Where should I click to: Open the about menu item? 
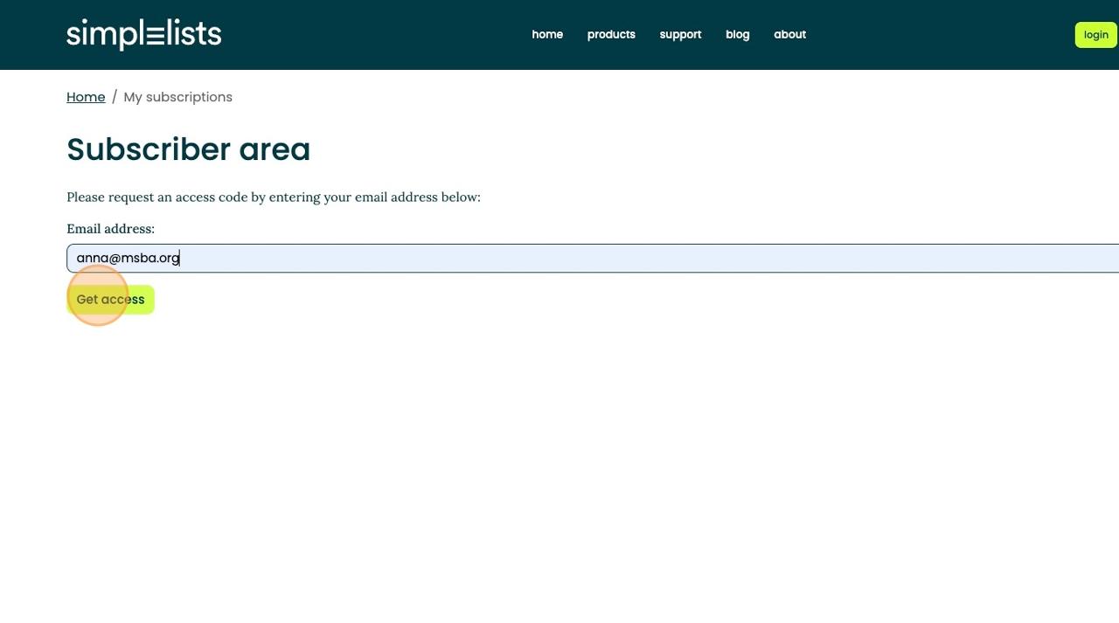(789, 34)
